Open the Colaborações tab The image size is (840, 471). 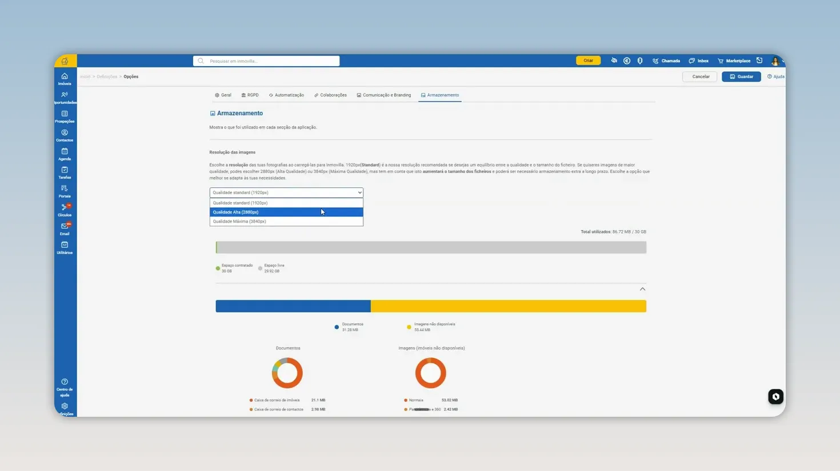click(330, 95)
